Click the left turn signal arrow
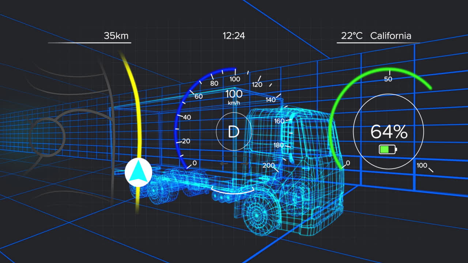 pos(224,164)
